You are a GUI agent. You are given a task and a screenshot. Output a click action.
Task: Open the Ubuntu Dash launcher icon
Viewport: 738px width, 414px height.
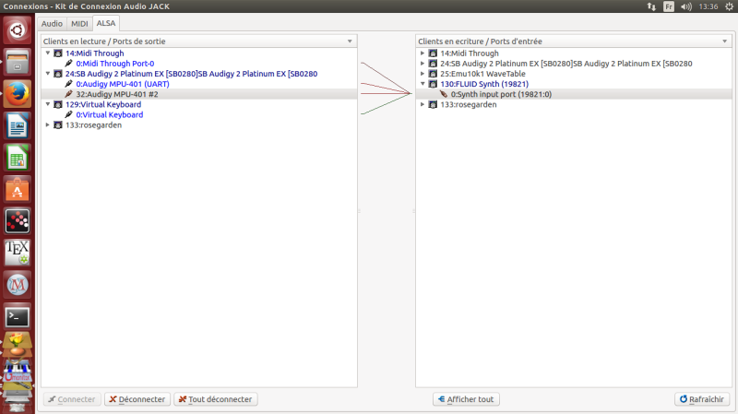18,30
